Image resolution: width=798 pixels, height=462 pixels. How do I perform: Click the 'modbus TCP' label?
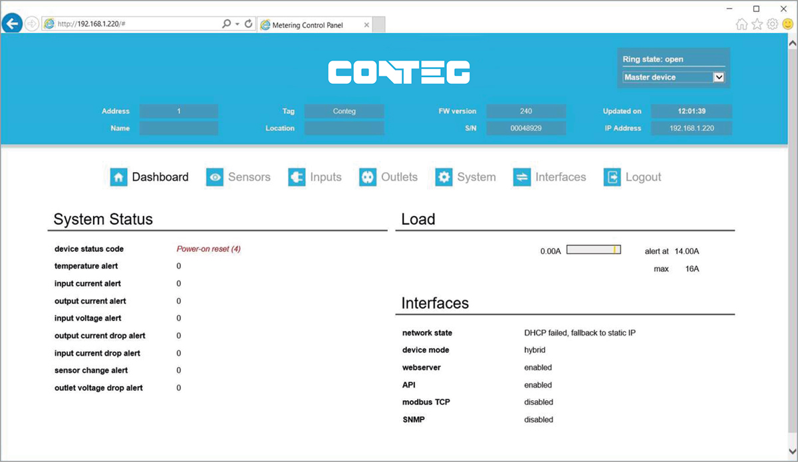tap(426, 402)
